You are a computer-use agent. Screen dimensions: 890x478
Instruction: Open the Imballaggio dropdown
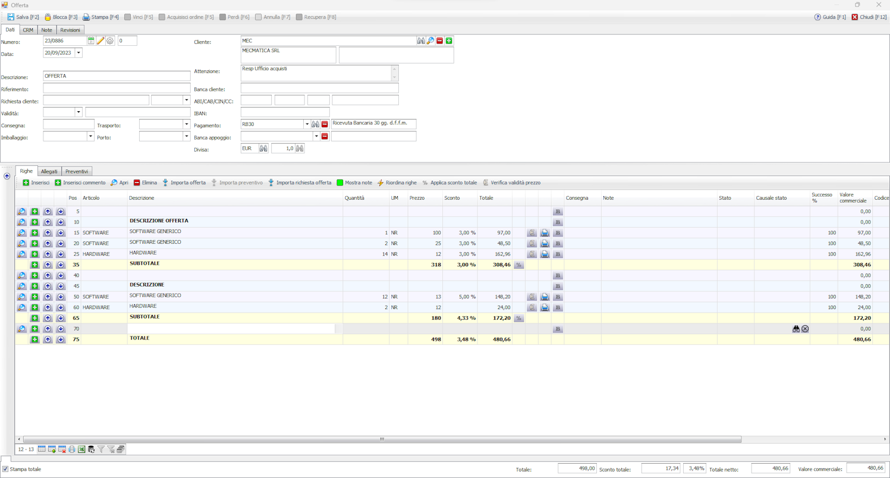90,136
